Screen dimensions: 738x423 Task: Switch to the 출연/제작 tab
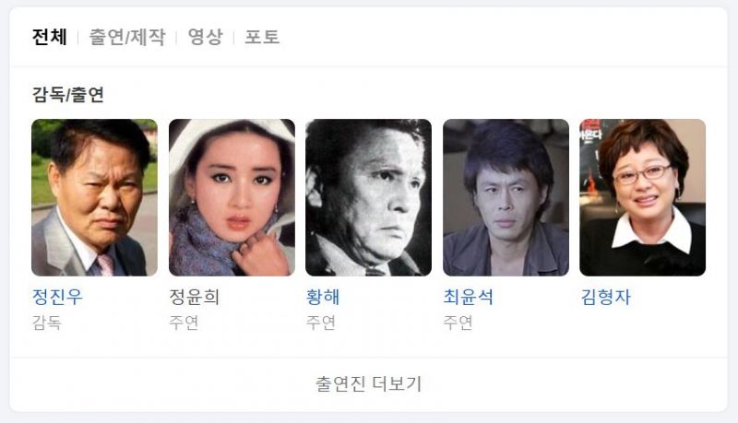pyautogui.click(x=127, y=37)
